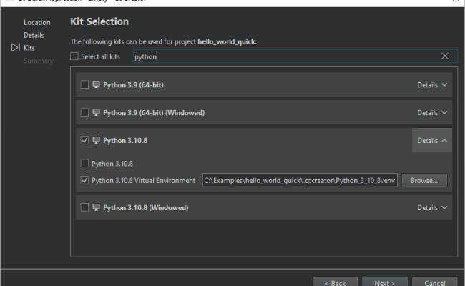Image resolution: width=465 pixels, height=286 pixels.
Task: Click the Back button
Action: [335, 282]
